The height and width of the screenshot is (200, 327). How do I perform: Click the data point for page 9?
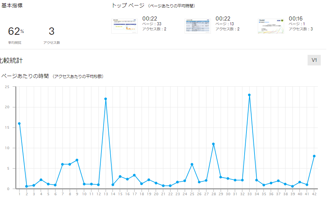[77, 160]
